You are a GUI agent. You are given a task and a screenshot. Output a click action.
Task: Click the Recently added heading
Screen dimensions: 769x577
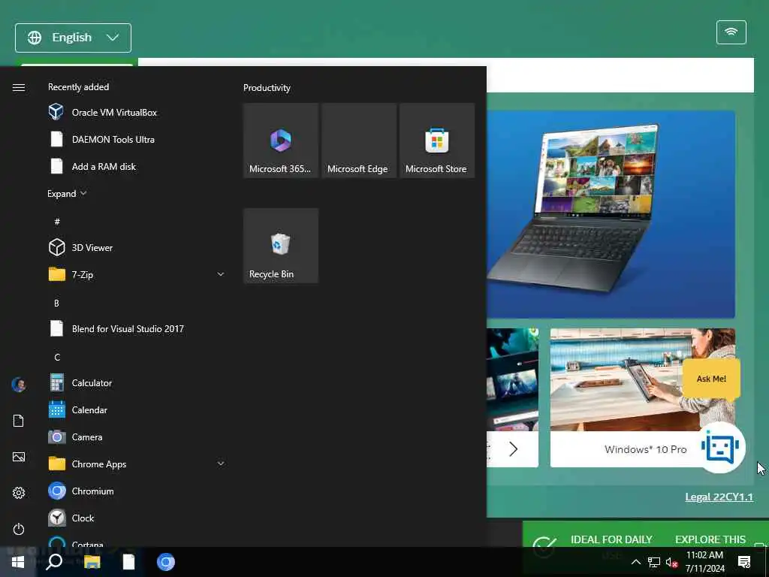(78, 87)
